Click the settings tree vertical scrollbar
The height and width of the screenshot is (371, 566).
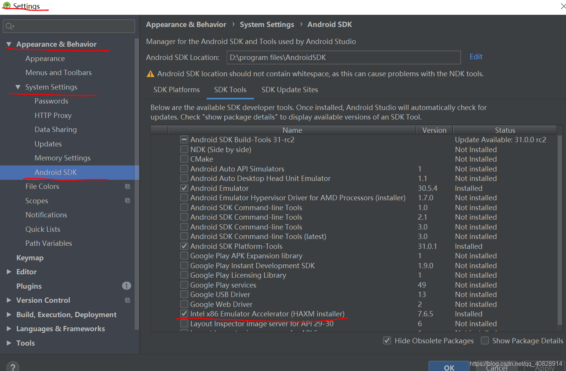tap(137, 184)
